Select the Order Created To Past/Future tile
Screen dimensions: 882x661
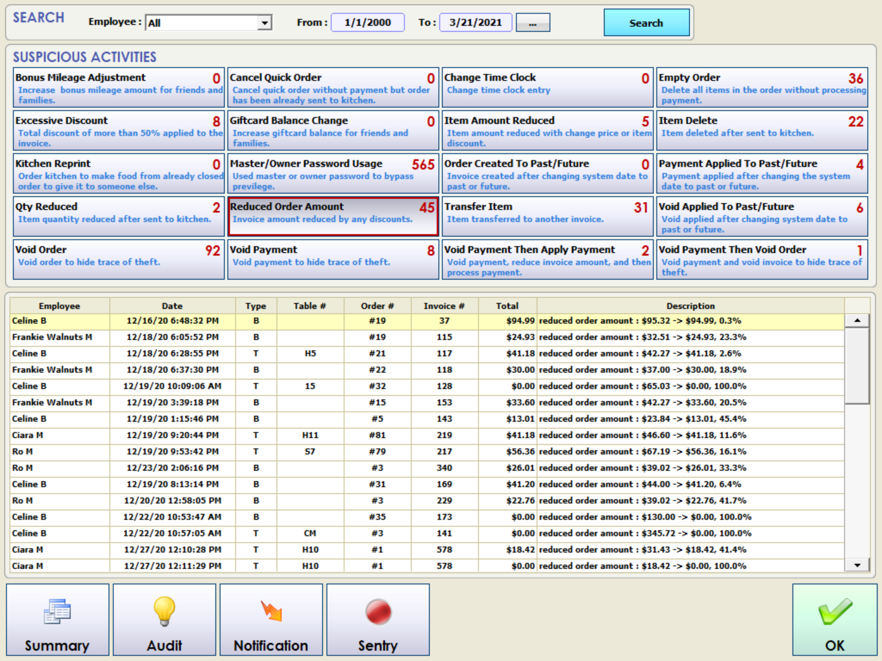(x=547, y=174)
